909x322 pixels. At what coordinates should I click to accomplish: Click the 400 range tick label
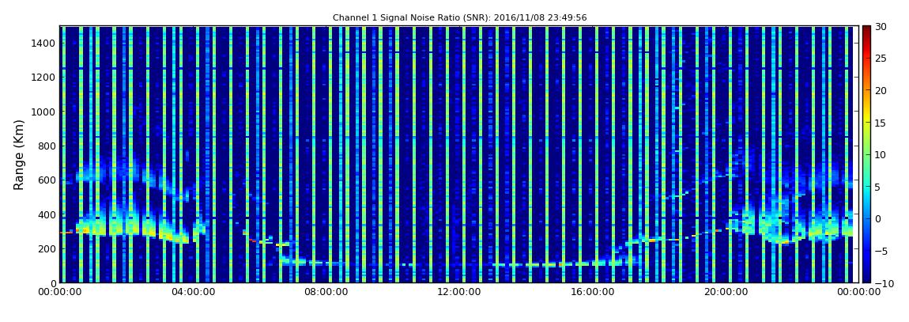click(47, 214)
